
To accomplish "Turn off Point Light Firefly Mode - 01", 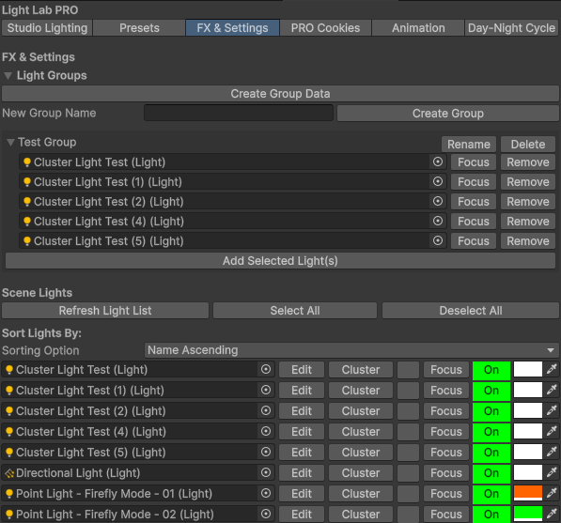I will pyautogui.click(x=491, y=494).
